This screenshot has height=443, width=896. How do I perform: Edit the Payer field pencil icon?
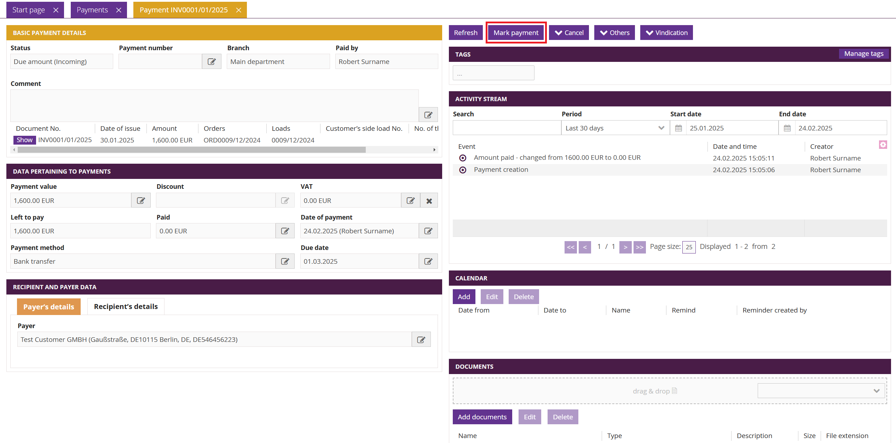421,339
